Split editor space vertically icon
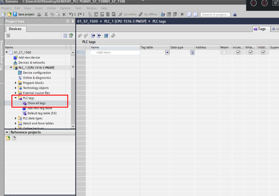The height and width of the screenshot is (196, 279). (195, 14)
